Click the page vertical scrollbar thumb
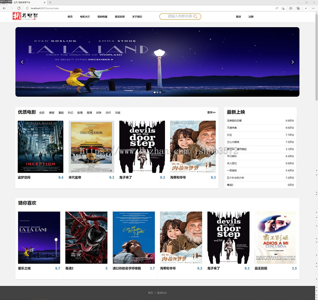Screen dimensions: 318x300 click(x=316, y=57)
